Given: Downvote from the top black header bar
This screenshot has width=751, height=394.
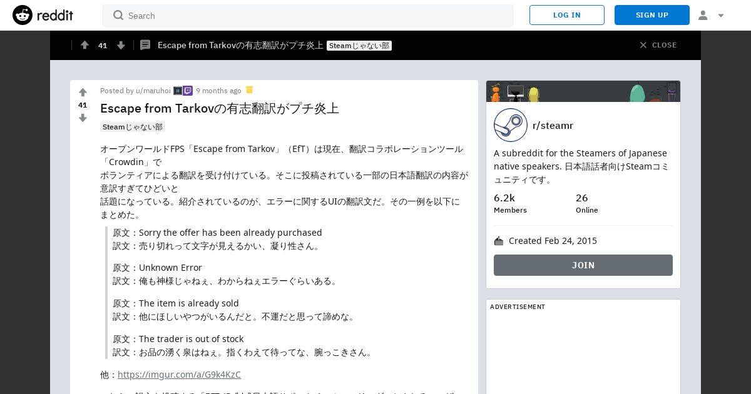Looking at the screenshot, I should 121,45.
